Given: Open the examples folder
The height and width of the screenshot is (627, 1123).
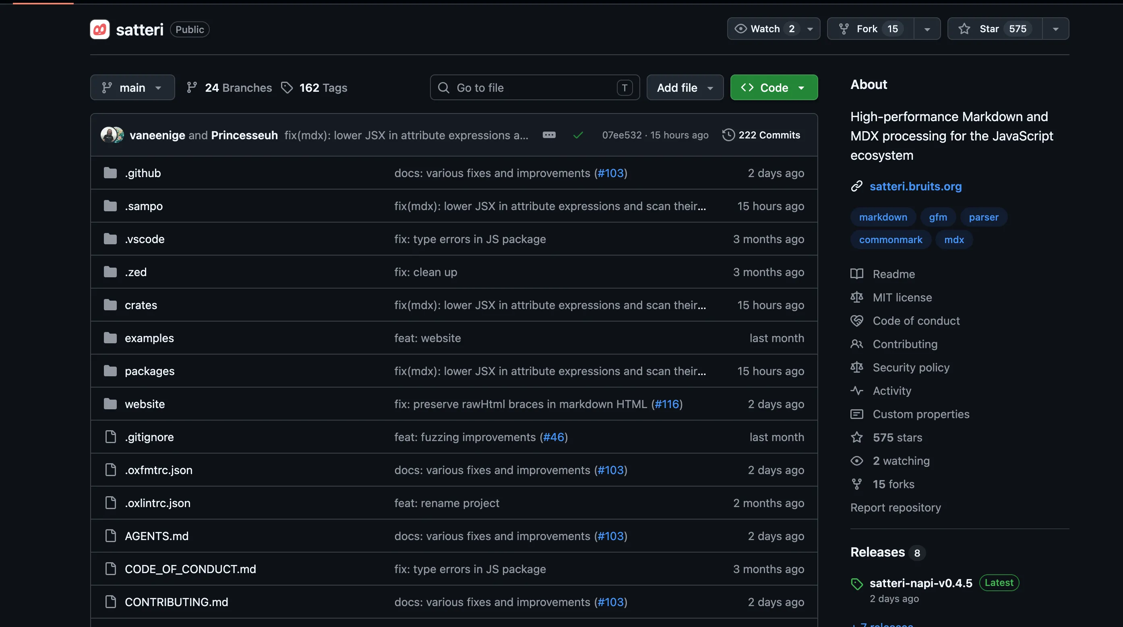Looking at the screenshot, I should (x=149, y=338).
